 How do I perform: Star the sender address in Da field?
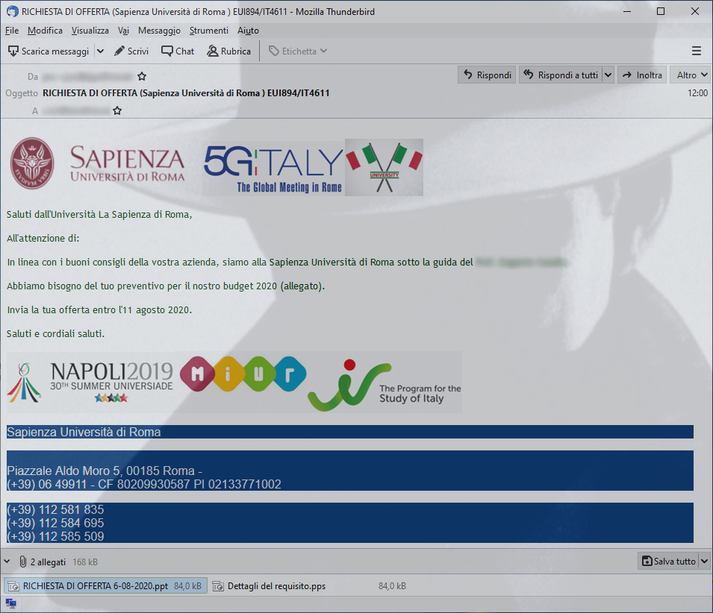coord(142,76)
